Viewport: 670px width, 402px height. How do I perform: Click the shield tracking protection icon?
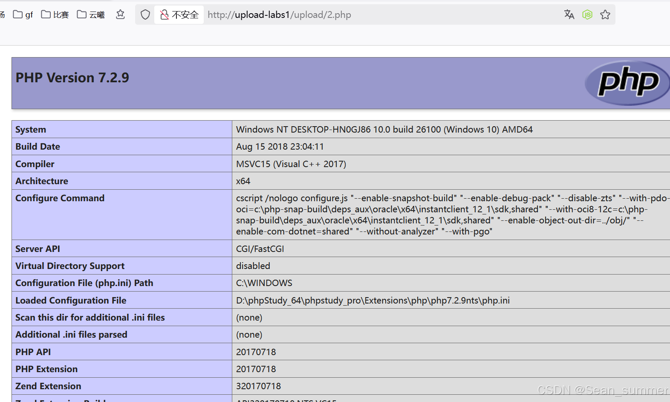click(x=145, y=14)
